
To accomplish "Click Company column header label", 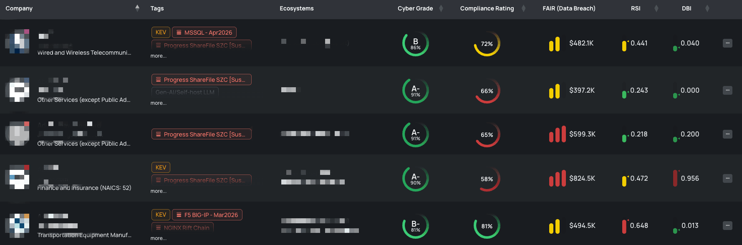I will pos(19,8).
